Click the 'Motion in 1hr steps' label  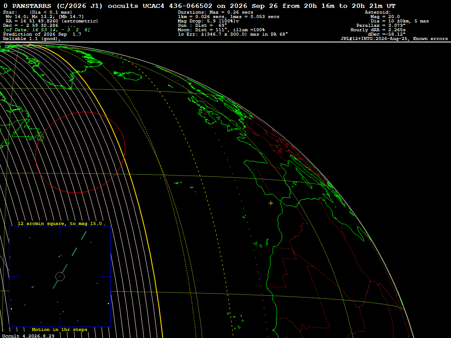pos(59,329)
